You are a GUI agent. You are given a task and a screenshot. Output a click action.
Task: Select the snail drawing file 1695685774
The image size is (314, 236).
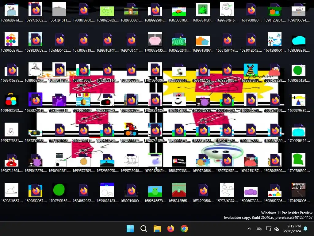click(12, 12)
